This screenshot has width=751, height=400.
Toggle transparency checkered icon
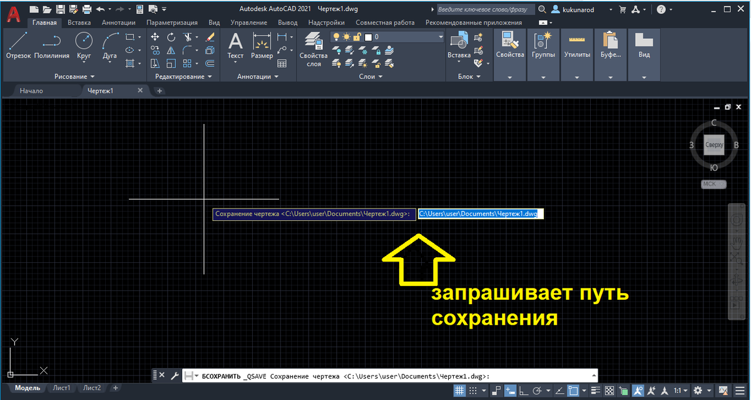click(x=609, y=390)
